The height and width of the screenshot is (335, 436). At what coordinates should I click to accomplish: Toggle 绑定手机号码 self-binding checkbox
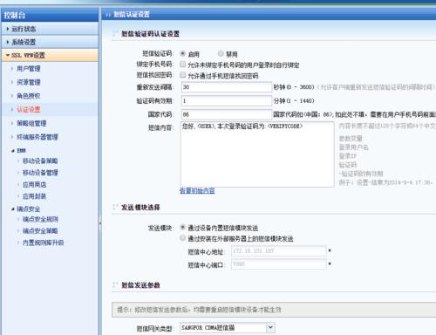pyautogui.click(x=183, y=65)
